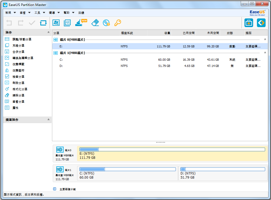Click C: used space 16.39 GB cell
Image resolution: width=271 pixels, height=200 pixels.
(188, 60)
